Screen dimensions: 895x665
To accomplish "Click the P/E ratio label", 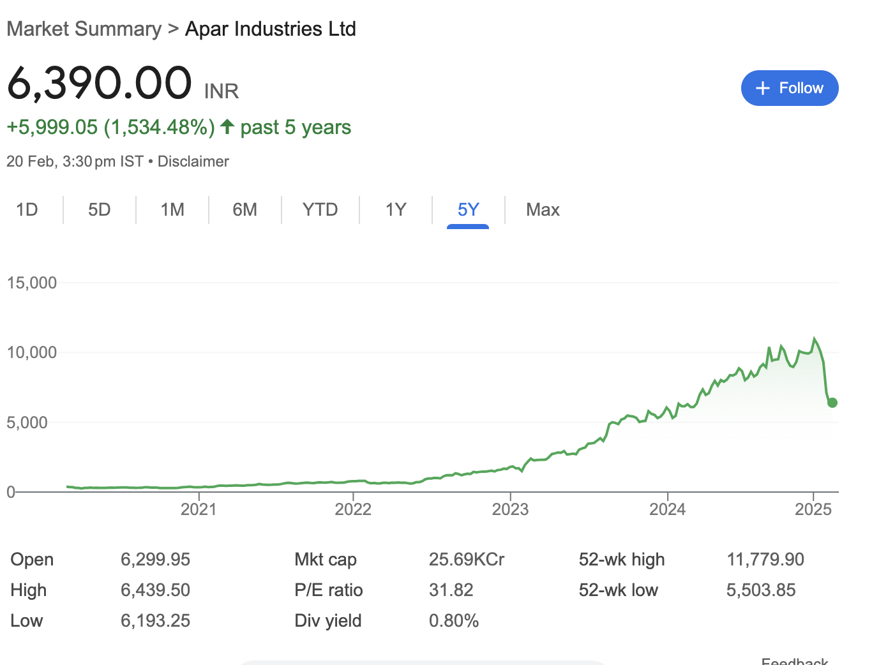I will coord(329,590).
